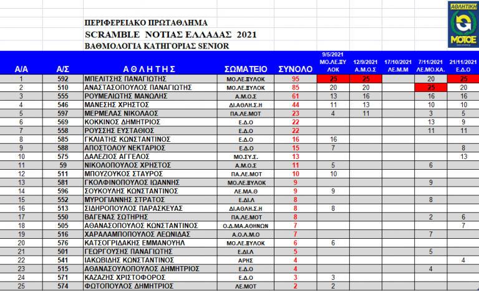This screenshot has height=291, width=479.
Task: Select athlete ΜΥΡΟΓΙΑΝΝΗΣ ΣΤΡΑΤΟΣ
Action: [124, 200]
